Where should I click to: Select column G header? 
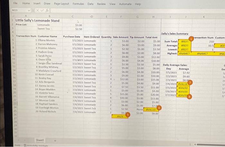coord(138,17)
